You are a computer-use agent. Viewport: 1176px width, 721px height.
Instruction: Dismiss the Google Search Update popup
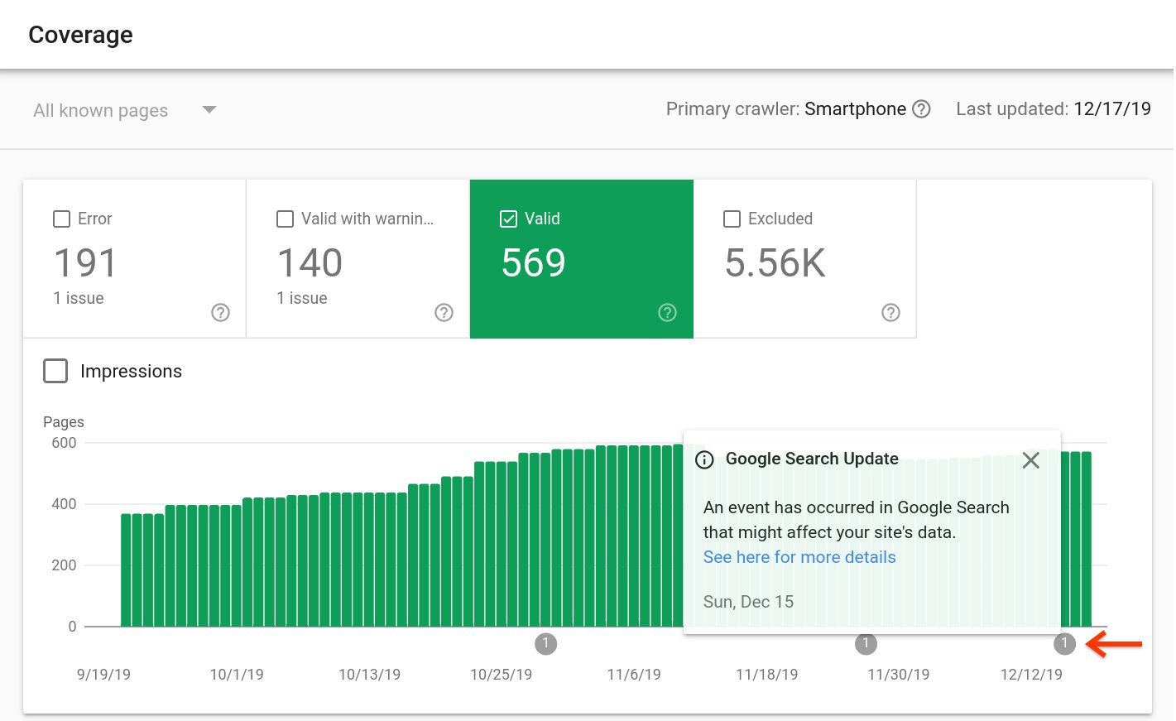(1030, 460)
